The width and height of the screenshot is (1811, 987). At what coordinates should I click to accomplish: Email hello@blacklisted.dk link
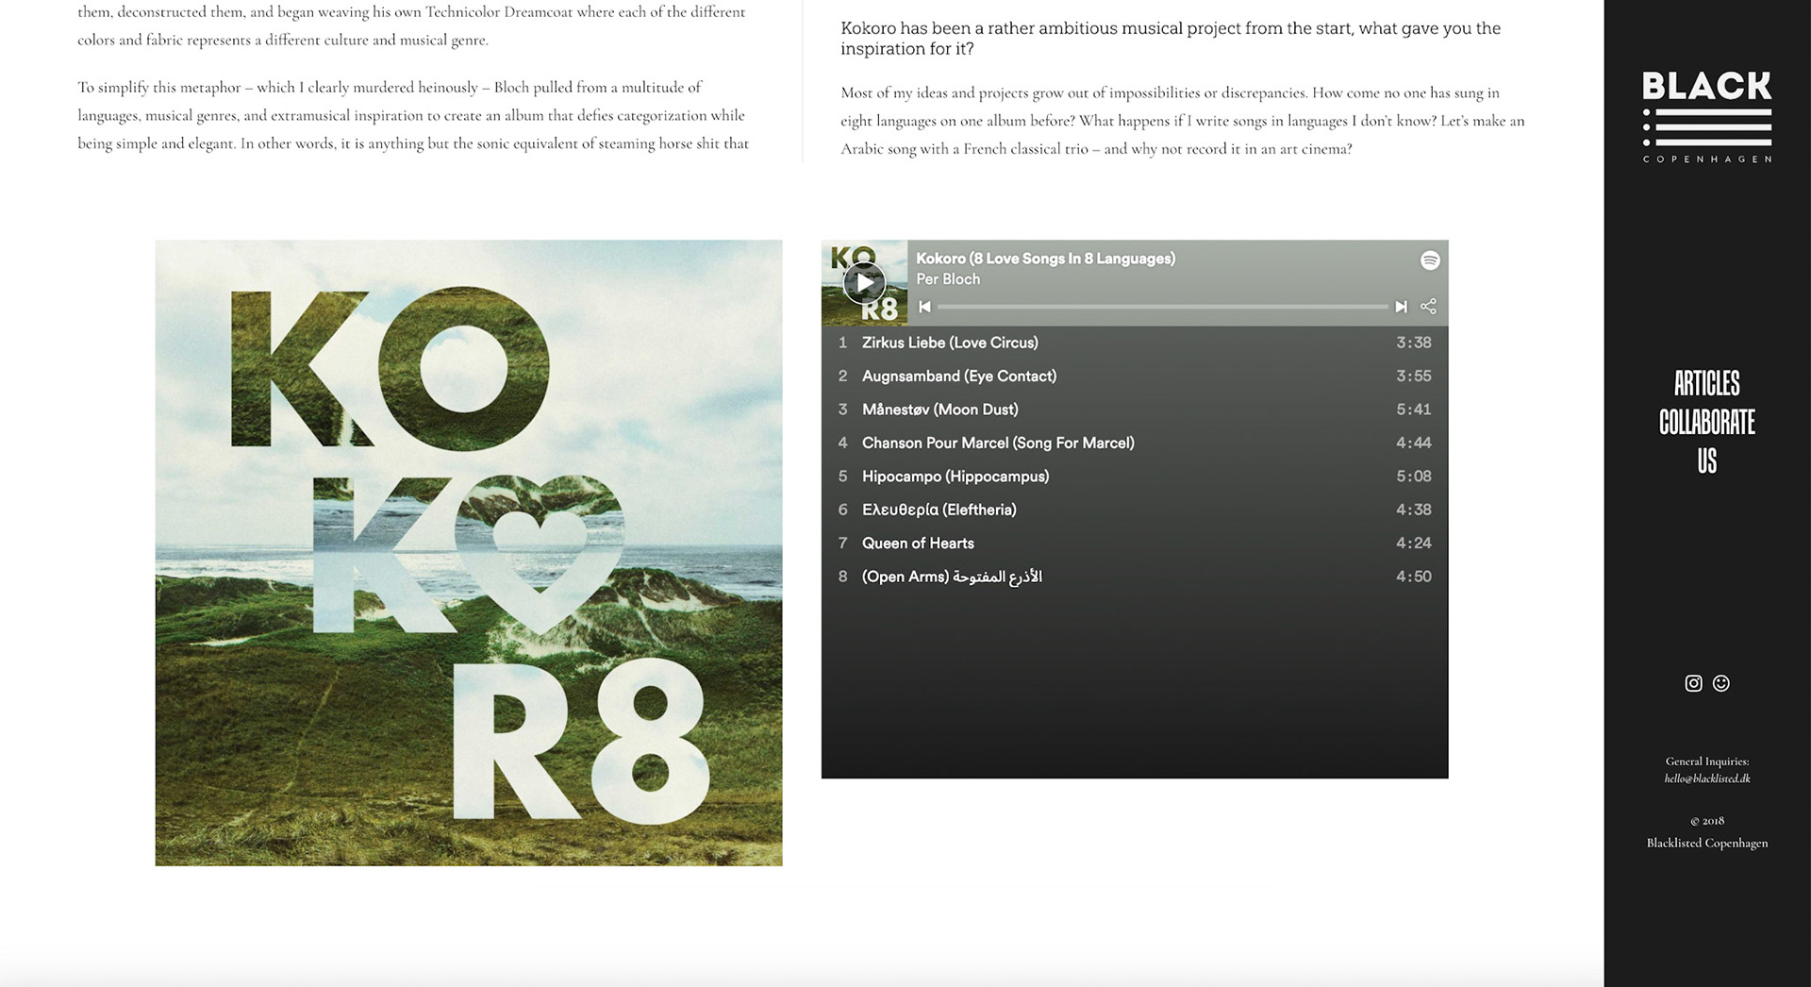pyautogui.click(x=1707, y=778)
